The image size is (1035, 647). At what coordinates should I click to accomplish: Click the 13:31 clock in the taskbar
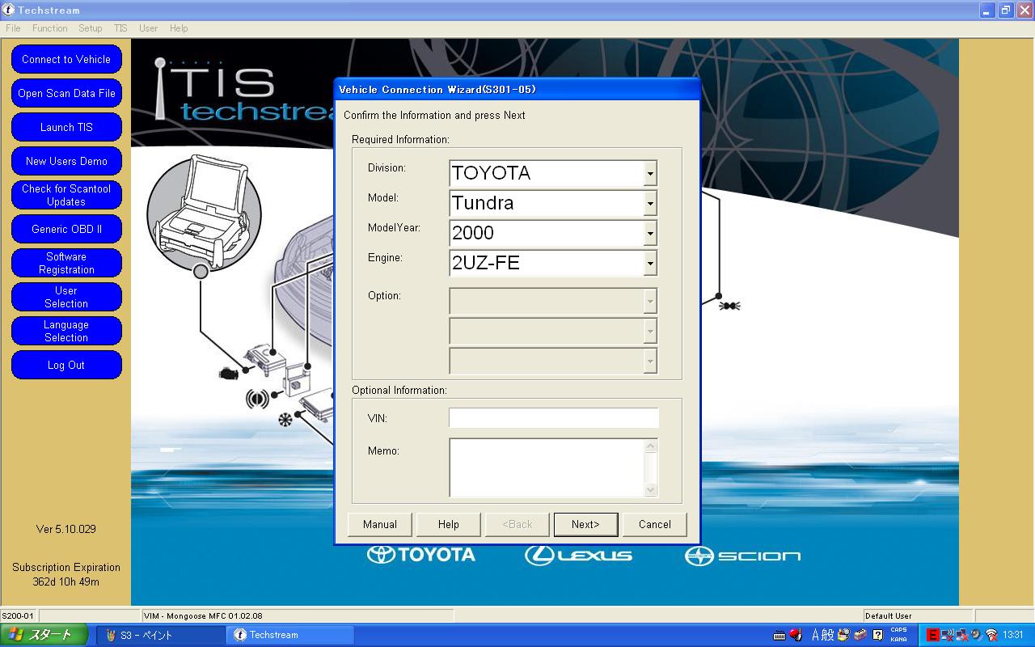pos(1013,636)
